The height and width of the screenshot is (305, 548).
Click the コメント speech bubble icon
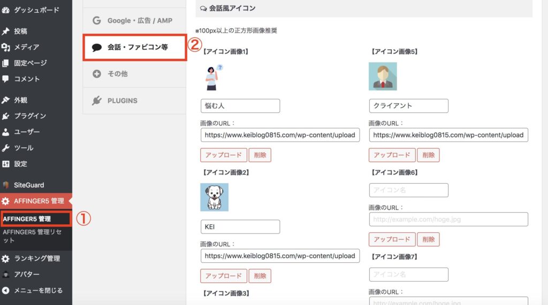click(5, 79)
